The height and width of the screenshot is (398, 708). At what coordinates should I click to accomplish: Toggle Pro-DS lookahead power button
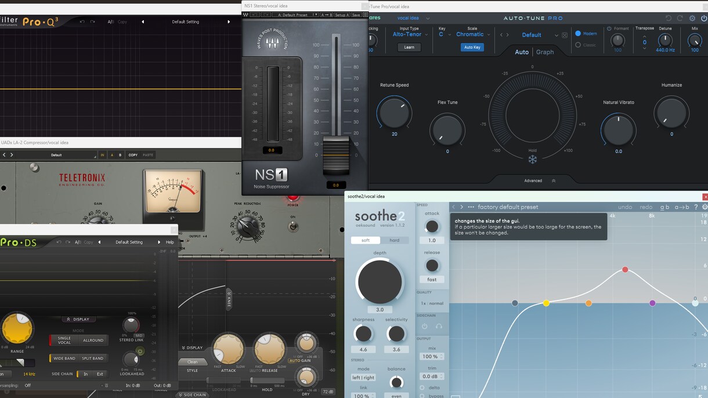click(x=140, y=352)
